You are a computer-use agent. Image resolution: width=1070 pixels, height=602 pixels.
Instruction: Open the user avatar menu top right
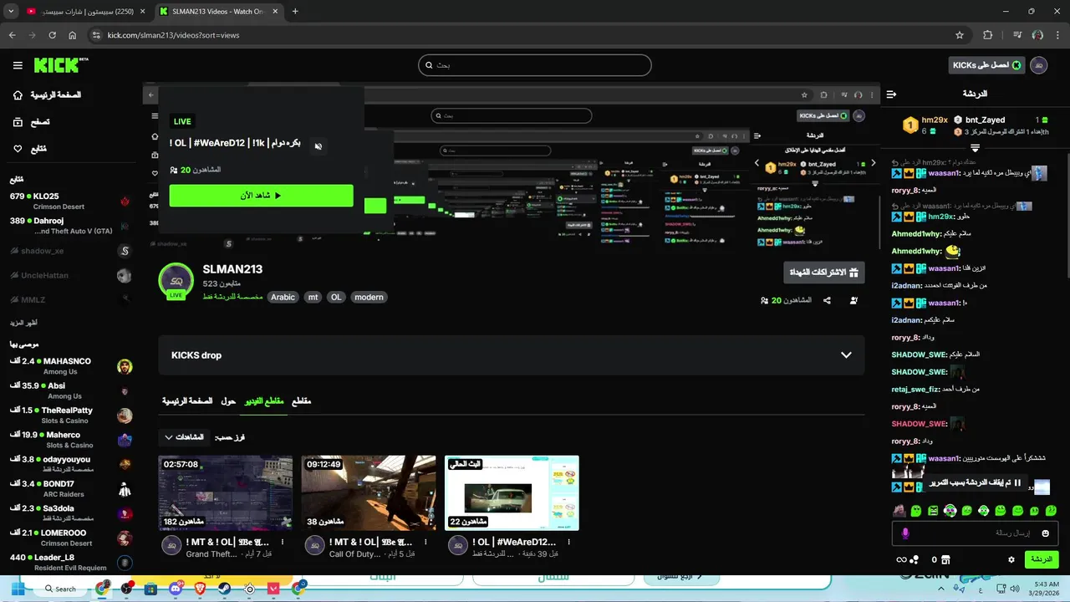(x=1039, y=65)
